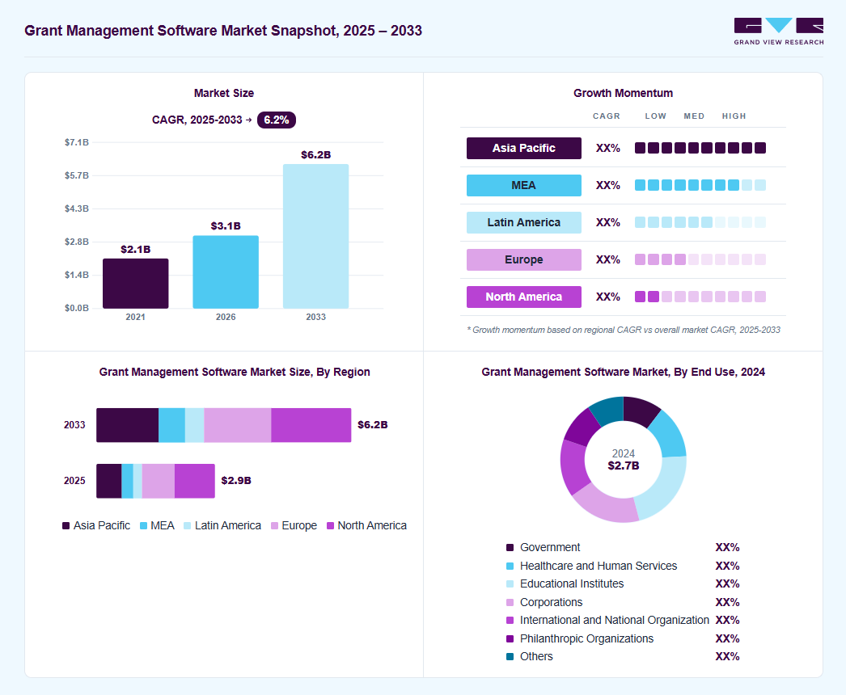Click Europe legend color swatch
846x695 pixels.
coord(275,526)
